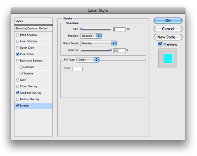Screen dimensions: 197x156
Task: Enable the Drop Shadow checkbox
Action: [18, 35]
